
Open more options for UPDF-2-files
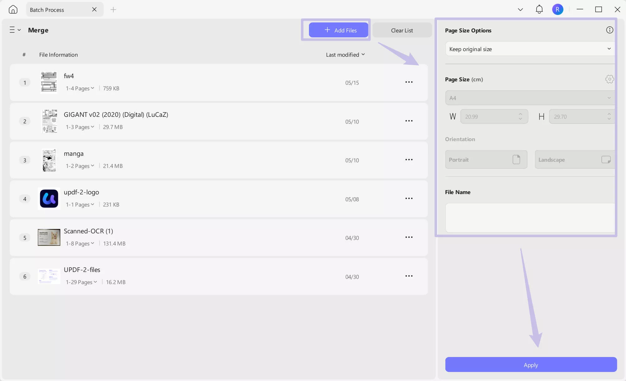[x=409, y=276]
